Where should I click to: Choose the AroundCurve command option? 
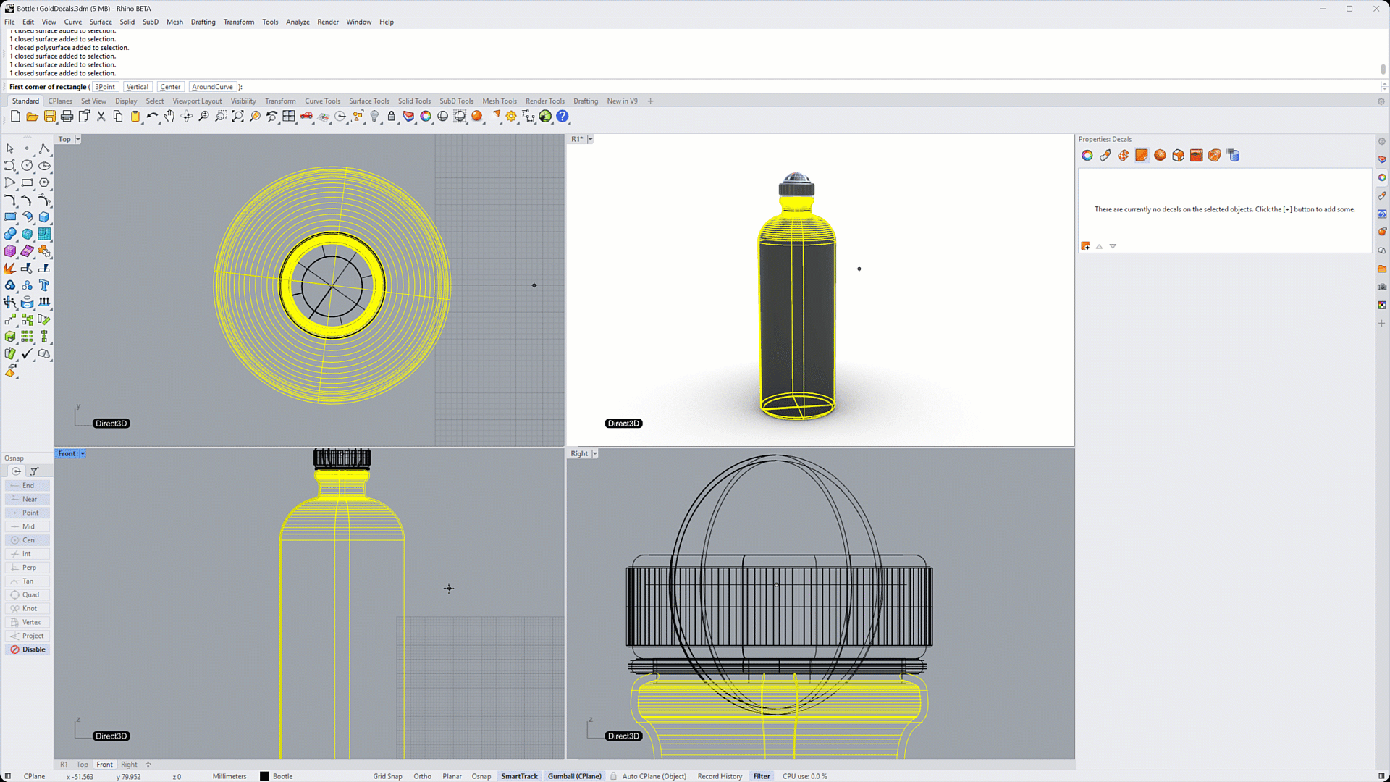tap(213, 87)
